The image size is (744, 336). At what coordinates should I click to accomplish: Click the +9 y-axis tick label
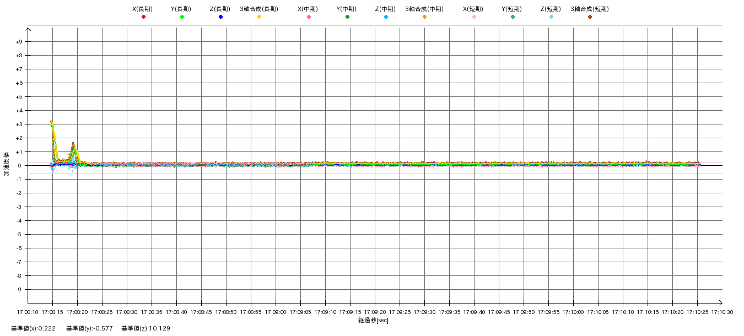pos(19,42)
